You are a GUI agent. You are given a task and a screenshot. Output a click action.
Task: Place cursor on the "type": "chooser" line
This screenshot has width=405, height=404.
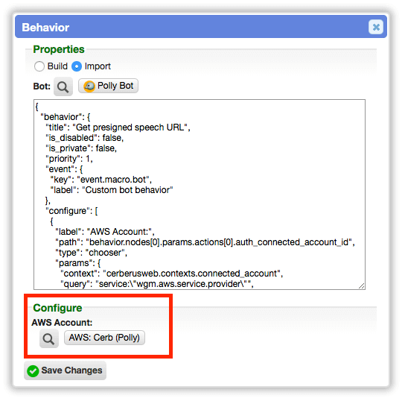pos(91,253)
